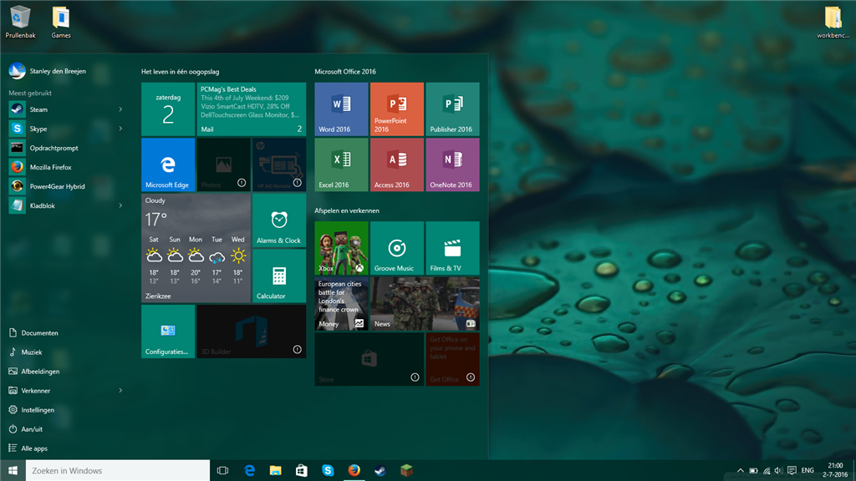This screenshot has height=481, width=856.
Task: Open the calendar tile showing zaterdag 2
Action: tap(168, 109)
